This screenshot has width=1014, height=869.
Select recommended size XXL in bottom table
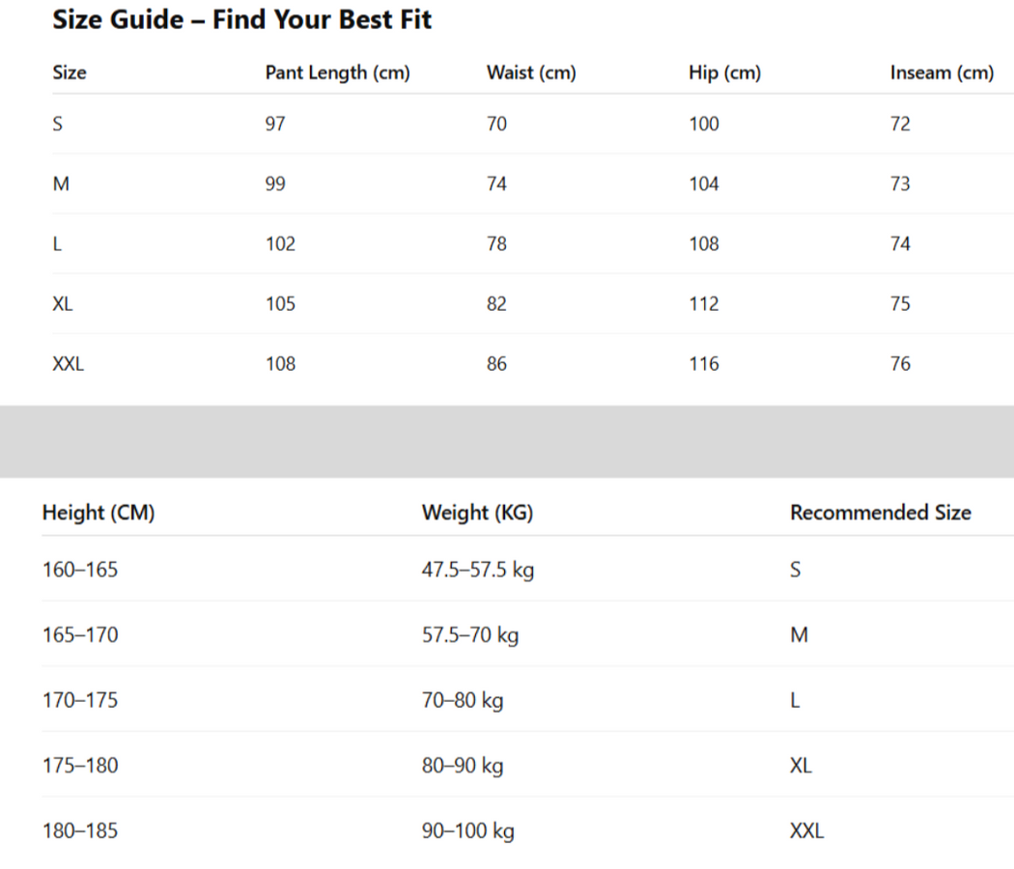click(x=806, y=830)
